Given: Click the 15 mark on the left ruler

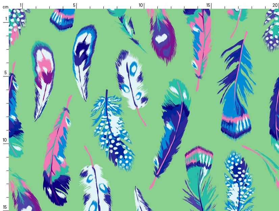Looking at the screenshot, I should click(x=5, y=207).
